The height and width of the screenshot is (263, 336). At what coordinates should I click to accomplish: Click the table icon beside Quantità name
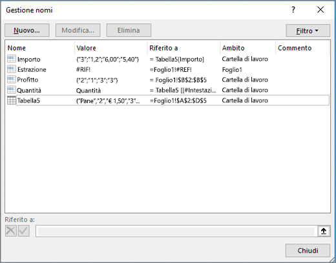pyautogui.click(x=12, y=90)
